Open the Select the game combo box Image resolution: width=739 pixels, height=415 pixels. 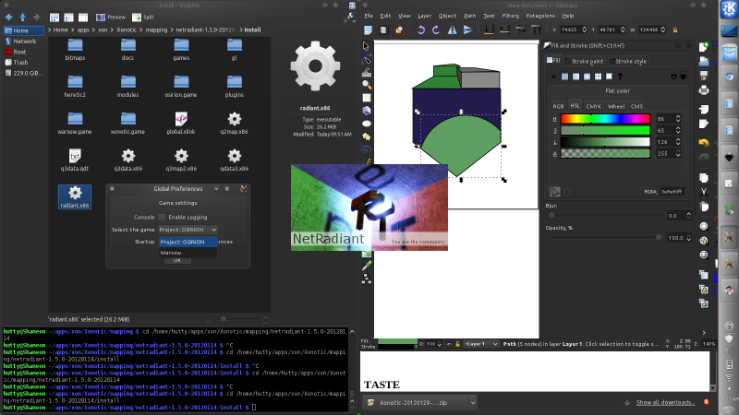click(x=188, y=229)
